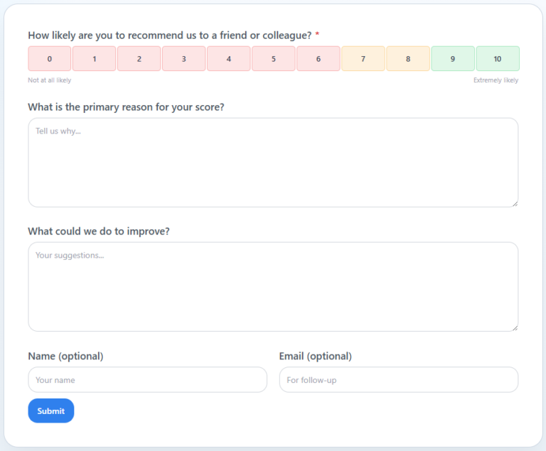Select the red score 4 box
546x451 pixels.
229,58
